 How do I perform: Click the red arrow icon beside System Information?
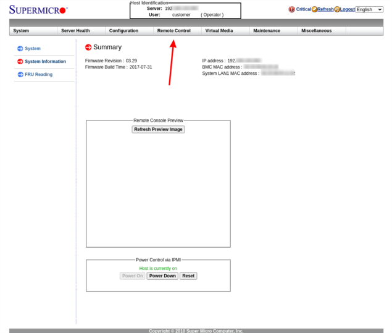coord(20,62)
